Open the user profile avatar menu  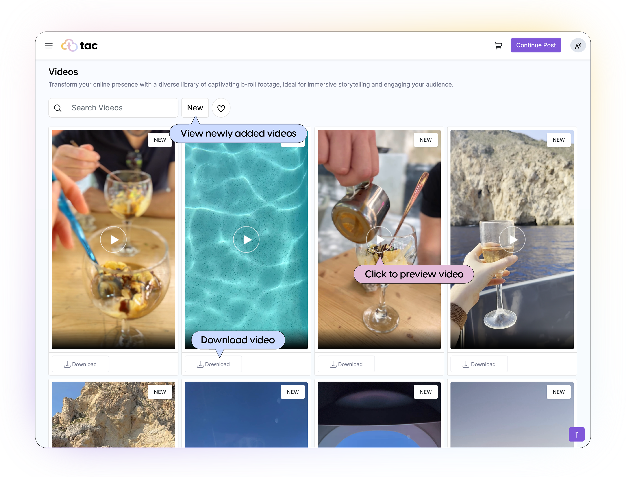(578, 46)
